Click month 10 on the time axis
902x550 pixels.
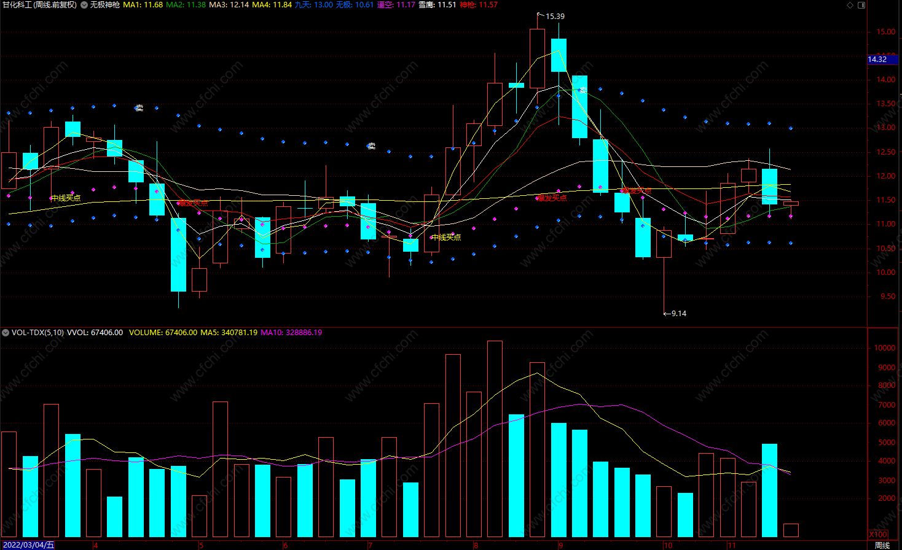click(x=668, y=545)
